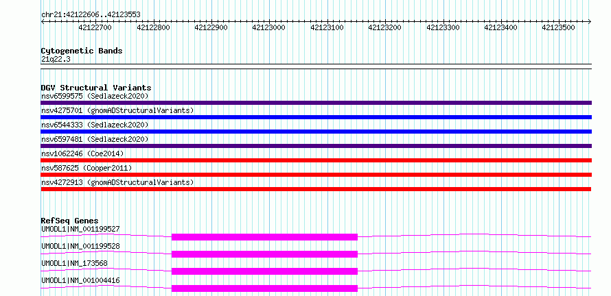
Task: Click ruler position 42122800
Action: pos(154,27)
